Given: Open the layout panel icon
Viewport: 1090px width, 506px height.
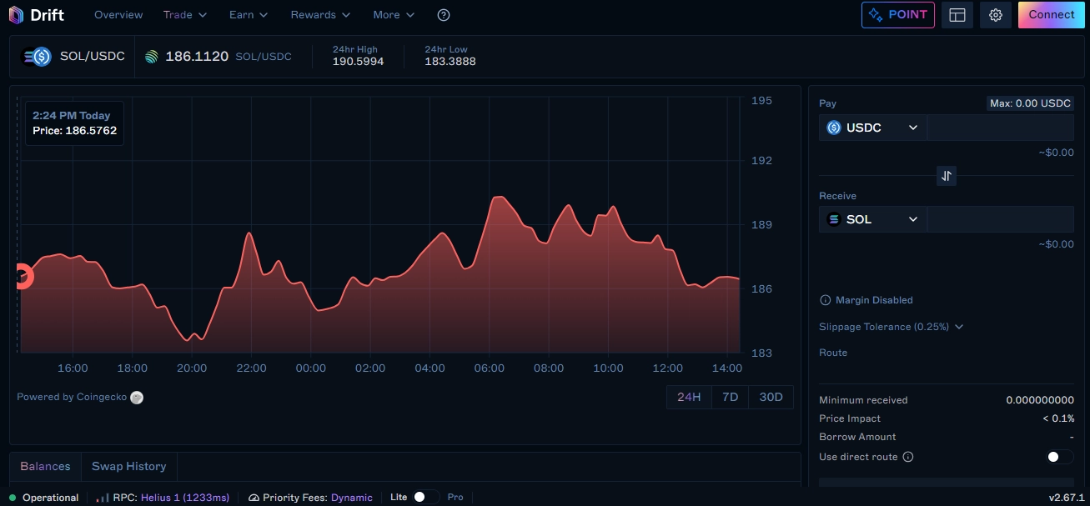Looking at the screenshot, I should [x=957, y=15].
